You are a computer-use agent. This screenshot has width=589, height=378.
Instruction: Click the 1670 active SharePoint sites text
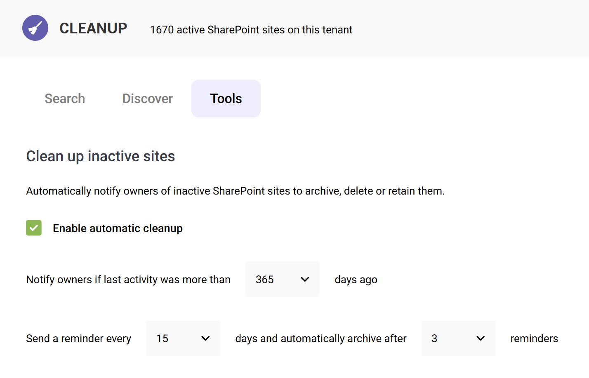pos(251,30)
